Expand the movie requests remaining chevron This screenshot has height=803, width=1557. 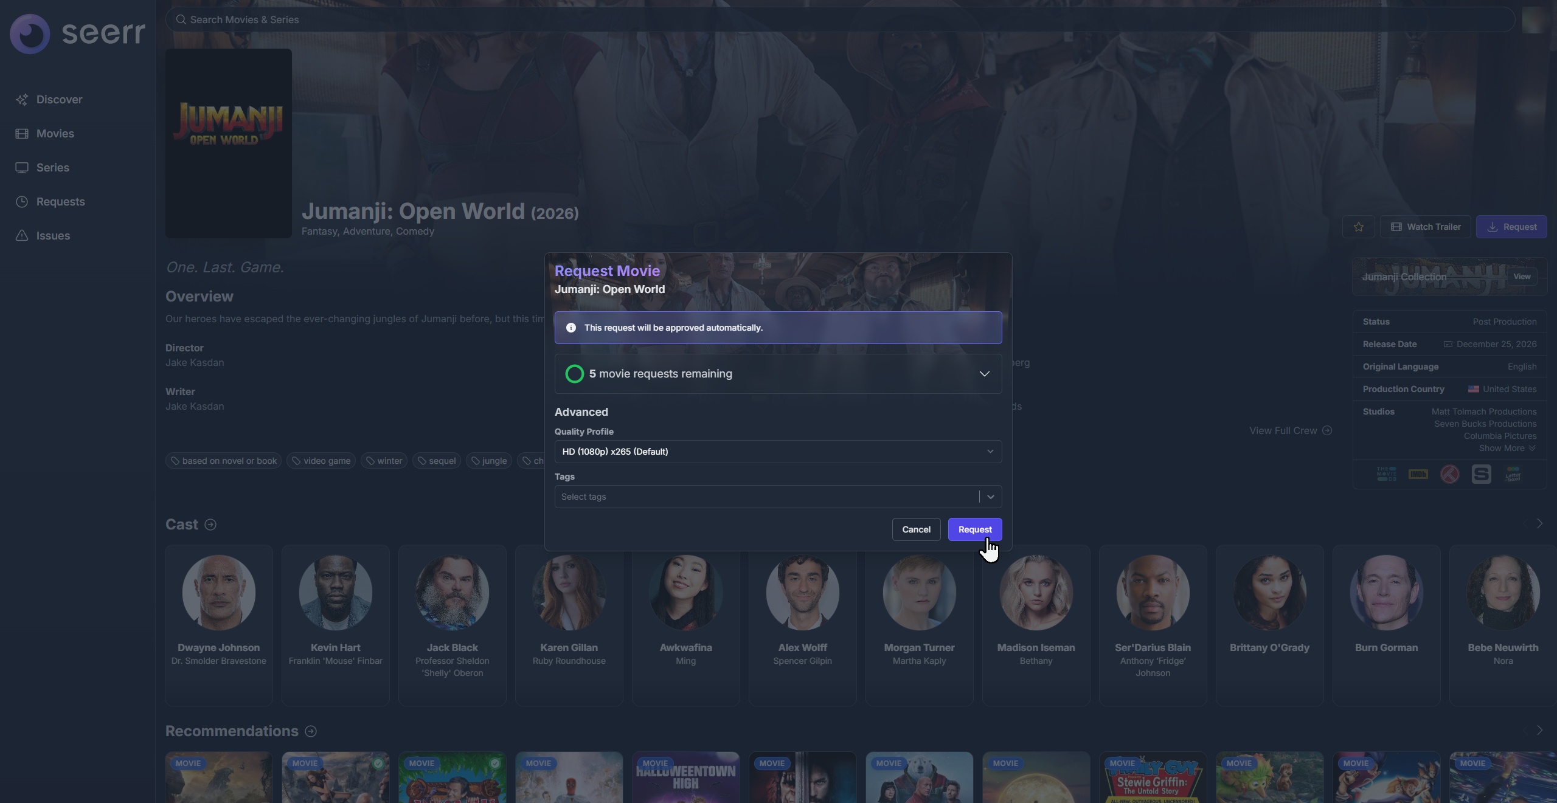coord(985,374)
